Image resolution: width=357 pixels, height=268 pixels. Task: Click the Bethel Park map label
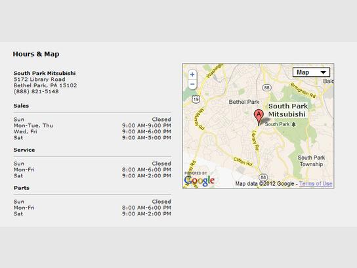pos(244,102)
